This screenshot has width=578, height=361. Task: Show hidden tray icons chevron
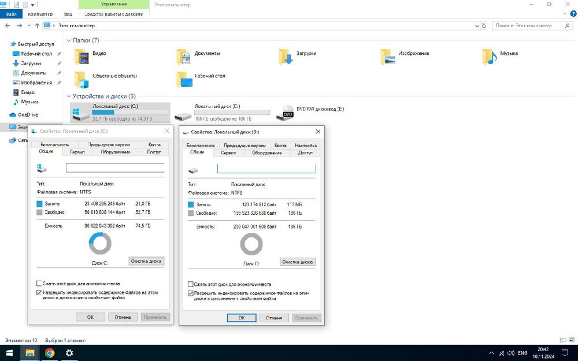pyautogui.click(x=491, y=353)
